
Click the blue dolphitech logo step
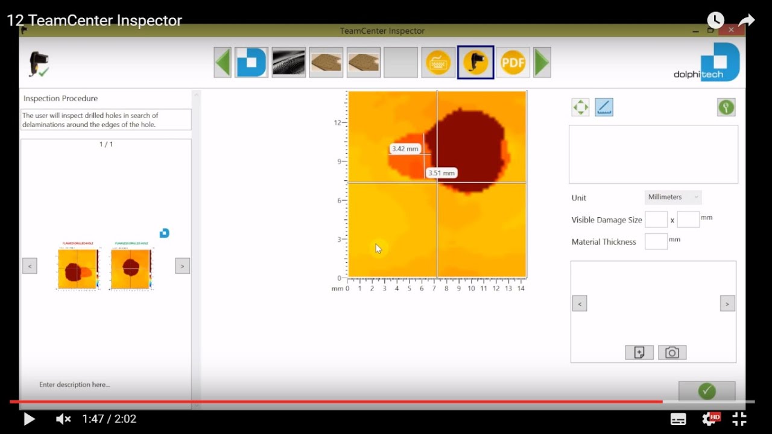click(x=251, y=63)
